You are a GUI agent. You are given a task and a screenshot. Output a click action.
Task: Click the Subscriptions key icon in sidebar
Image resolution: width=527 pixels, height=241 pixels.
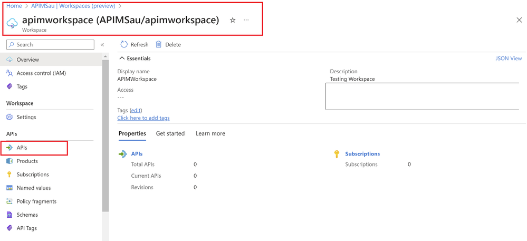tap(9, 175)
